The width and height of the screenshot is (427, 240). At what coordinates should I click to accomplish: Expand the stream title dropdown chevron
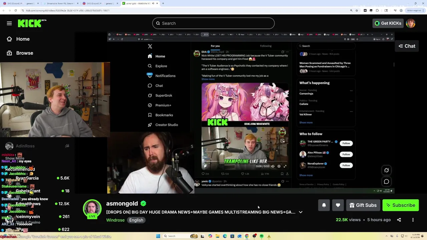click(x=301, y=212)
